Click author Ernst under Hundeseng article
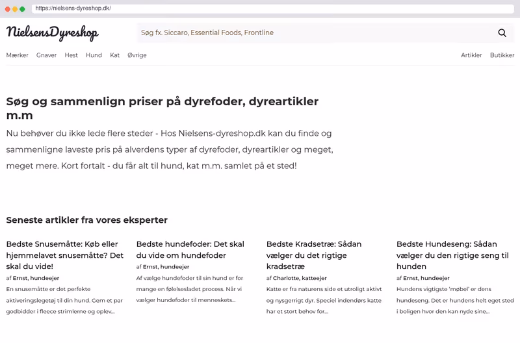520x343 pixels. pyautogui.click(x=426, y=278)
